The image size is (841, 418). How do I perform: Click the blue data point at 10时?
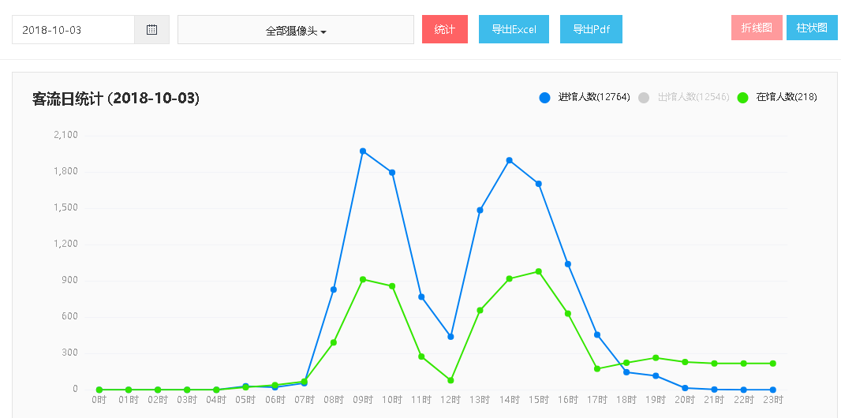coord(392,173)
